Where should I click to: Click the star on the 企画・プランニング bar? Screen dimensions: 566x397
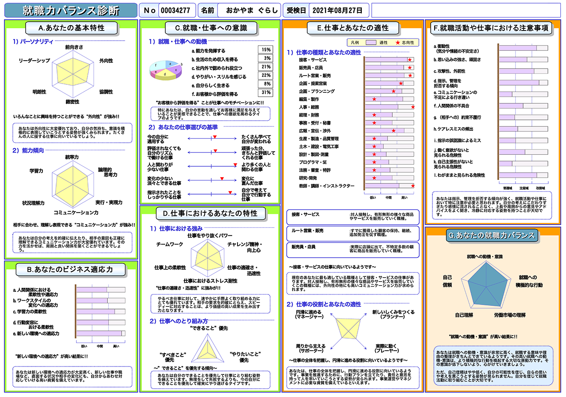coord(394,91)
